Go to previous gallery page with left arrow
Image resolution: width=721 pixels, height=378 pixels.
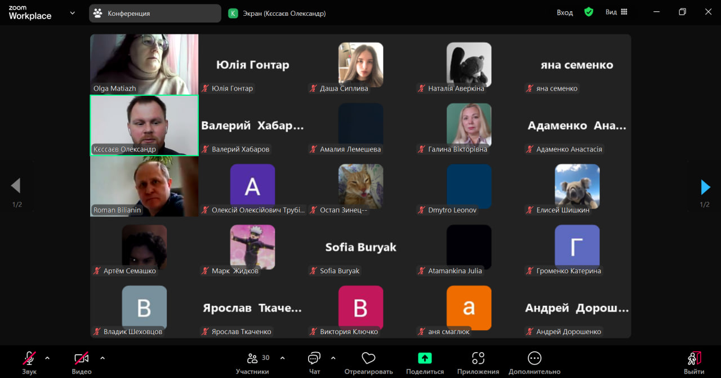[x=16, y=185]
